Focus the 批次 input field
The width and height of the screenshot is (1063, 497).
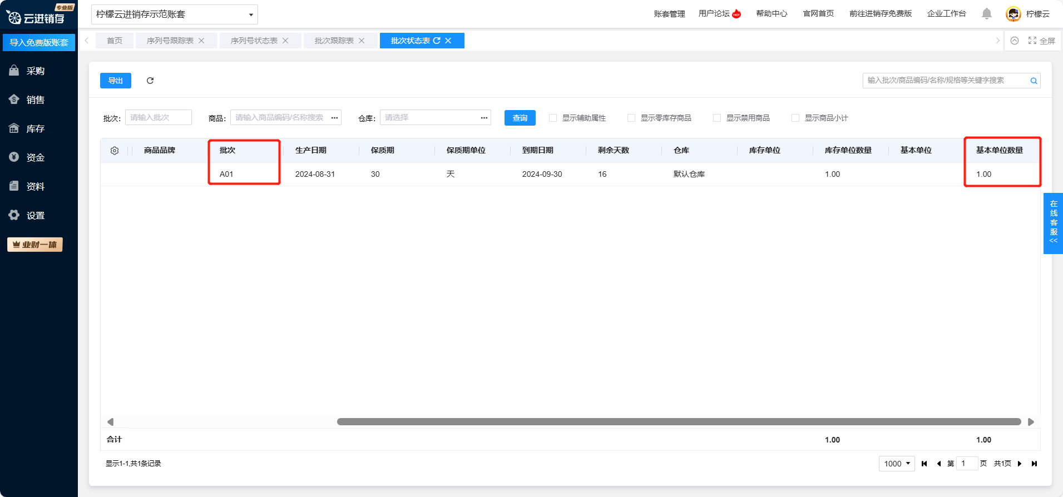tap(159, 117)
